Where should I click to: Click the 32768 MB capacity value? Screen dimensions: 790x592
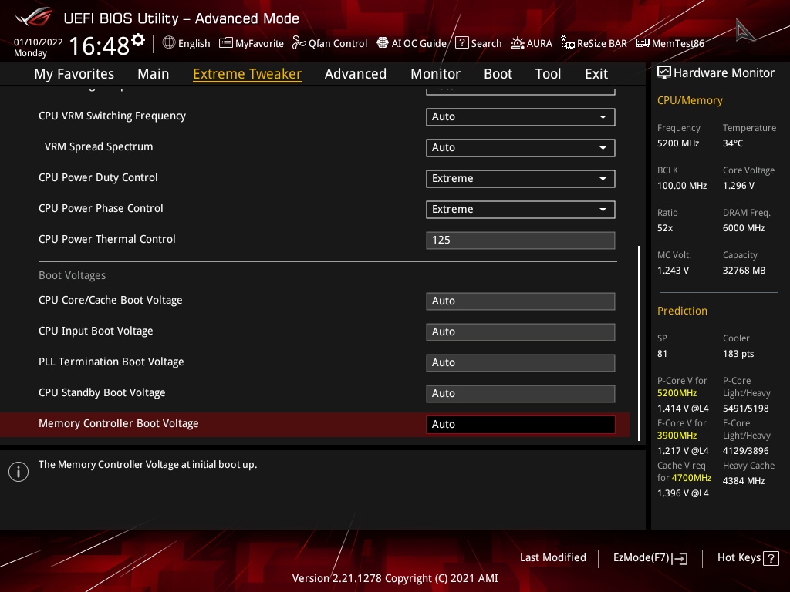[744, 271]
